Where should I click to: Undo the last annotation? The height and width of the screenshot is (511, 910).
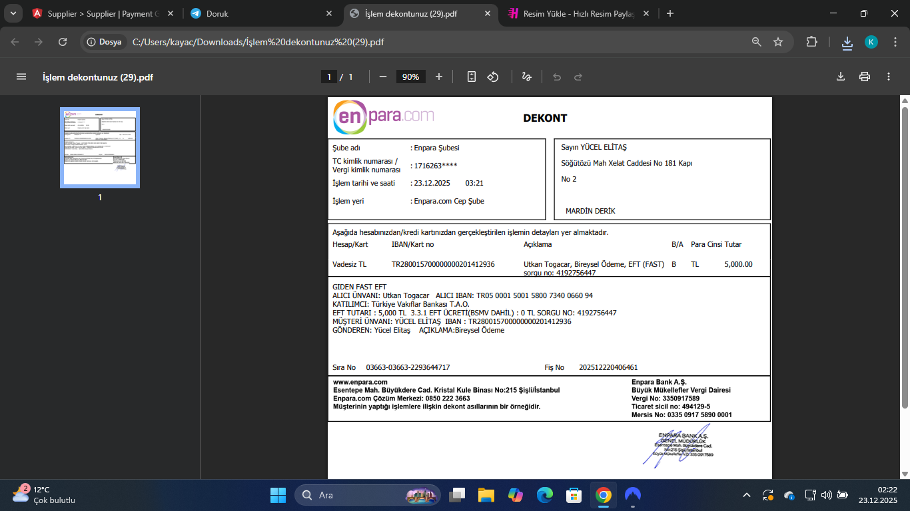click(557, 77)
